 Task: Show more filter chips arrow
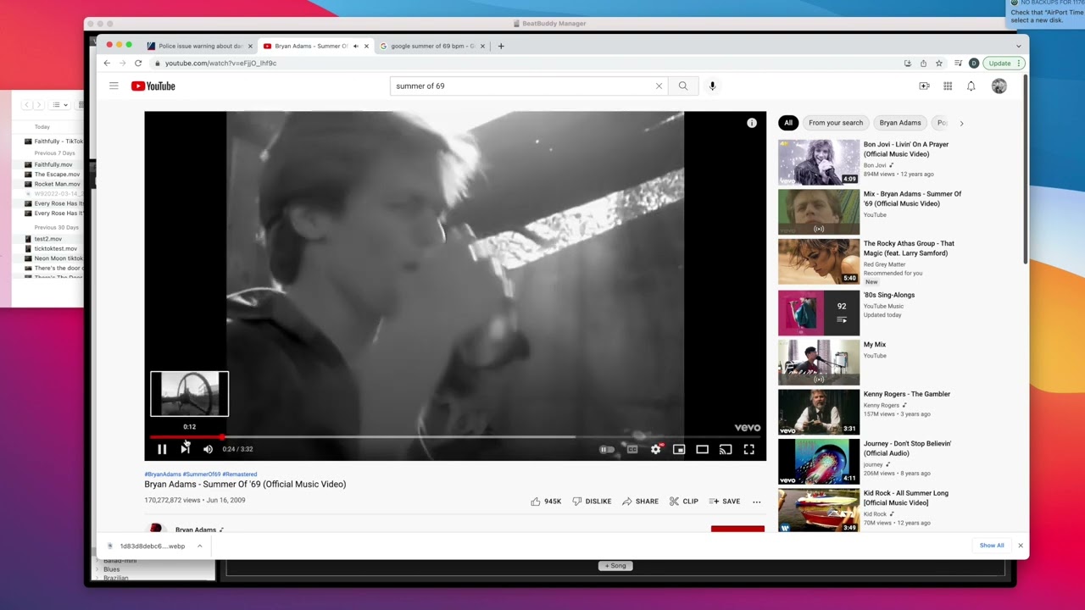coord(961,123)
